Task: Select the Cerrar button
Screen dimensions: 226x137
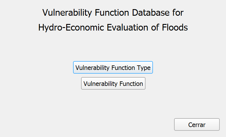Action: pos(197,124)
